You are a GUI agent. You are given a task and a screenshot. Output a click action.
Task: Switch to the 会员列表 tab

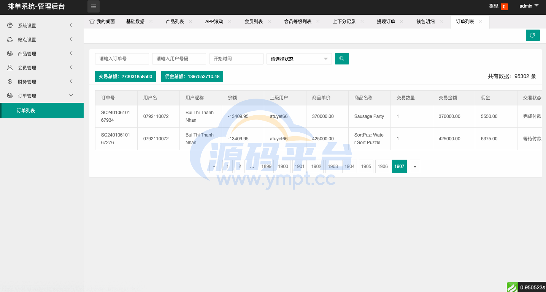tap(254, 22)
